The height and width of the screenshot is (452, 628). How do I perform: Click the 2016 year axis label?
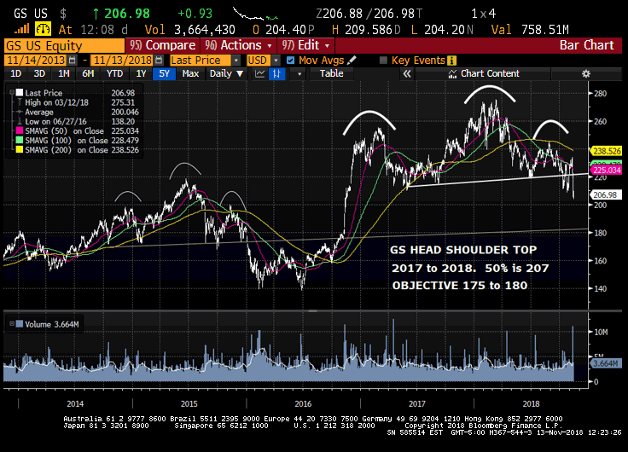pyautogui.click(x=303, y=404)
